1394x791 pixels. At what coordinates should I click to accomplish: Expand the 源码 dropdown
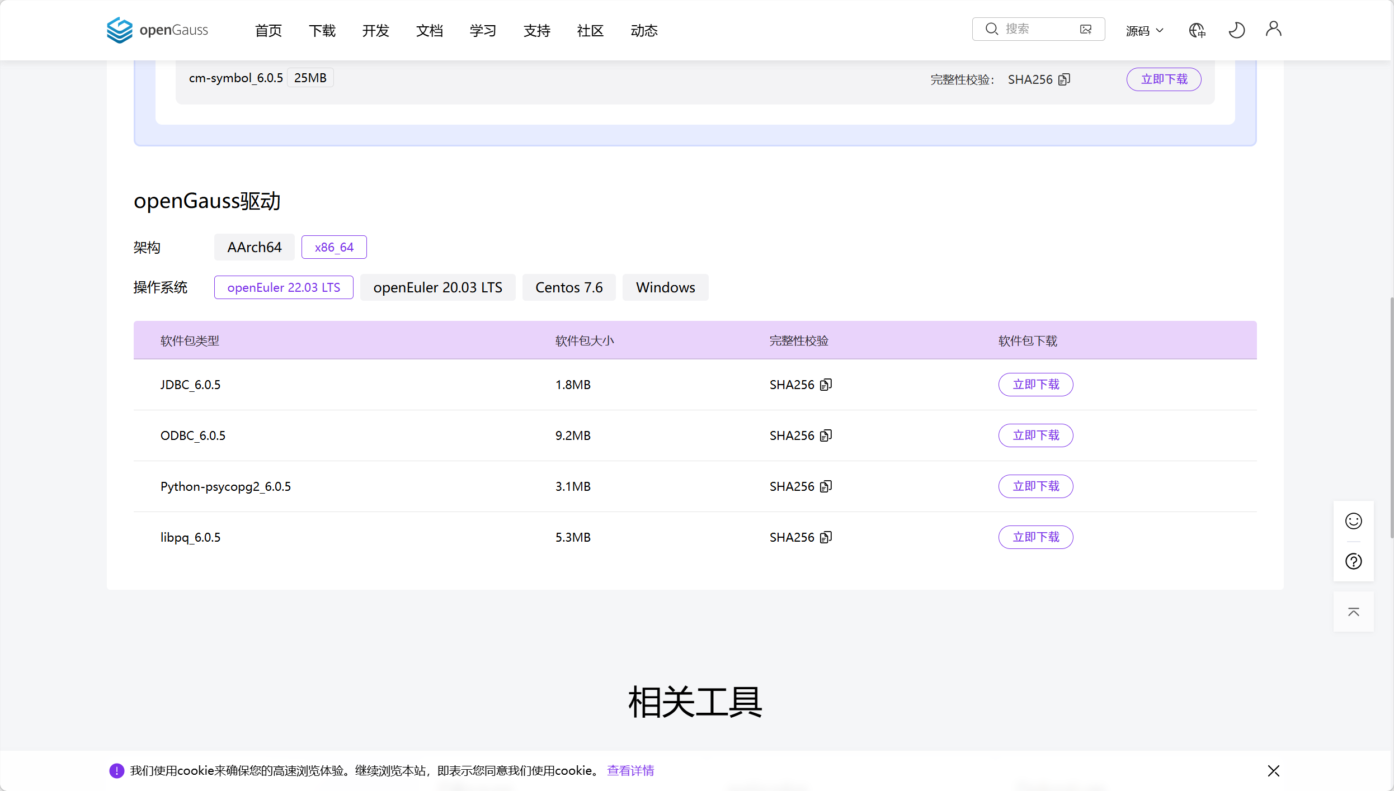[x=1145, y=31]
